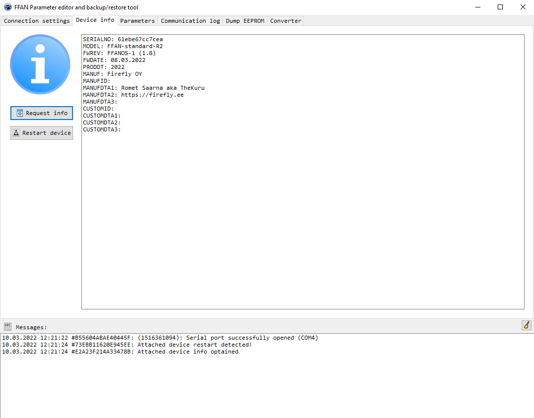534x418 pixels.
Task: Open the Connection settings tab
Action: click(x=37, y=21)
